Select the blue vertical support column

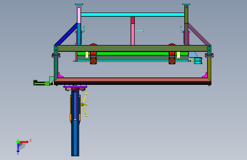[75, 139]
